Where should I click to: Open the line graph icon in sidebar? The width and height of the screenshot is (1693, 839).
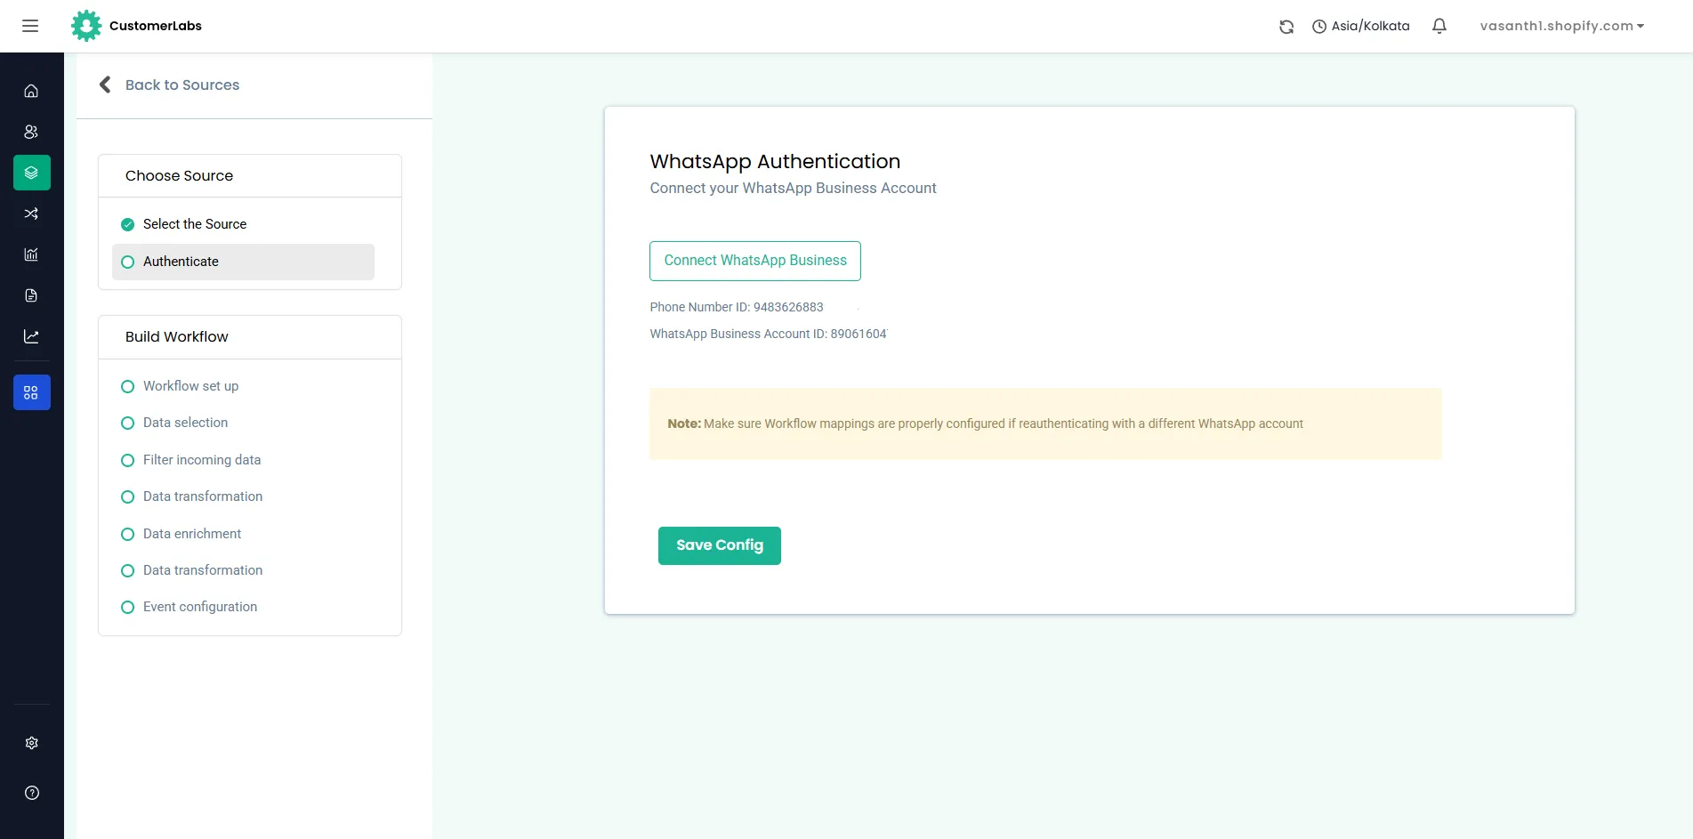(31, 336)
